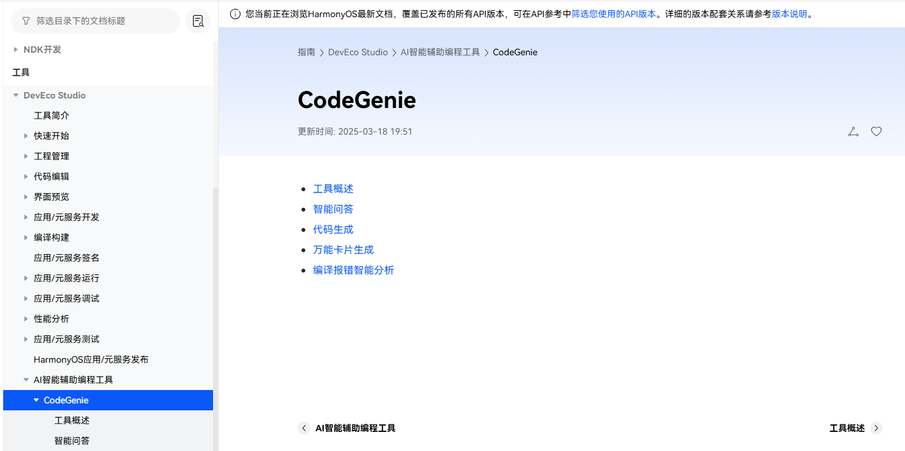Screen dimensions: 905x451
Task: Open the 万能卡片生成 link
Action: (x=343, y=249)
